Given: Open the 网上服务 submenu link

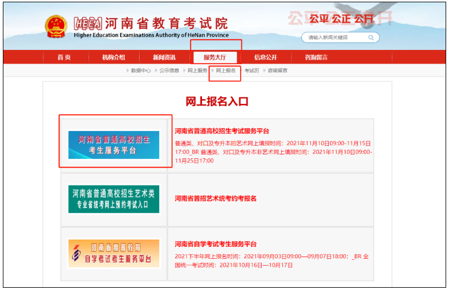Looking at the screenshot, I should (x=197, y=71).
